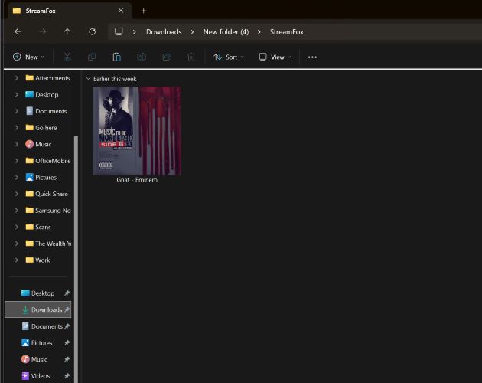Open the OfficeMobile folder
482x383 pixels.
[x=48, y=161]
